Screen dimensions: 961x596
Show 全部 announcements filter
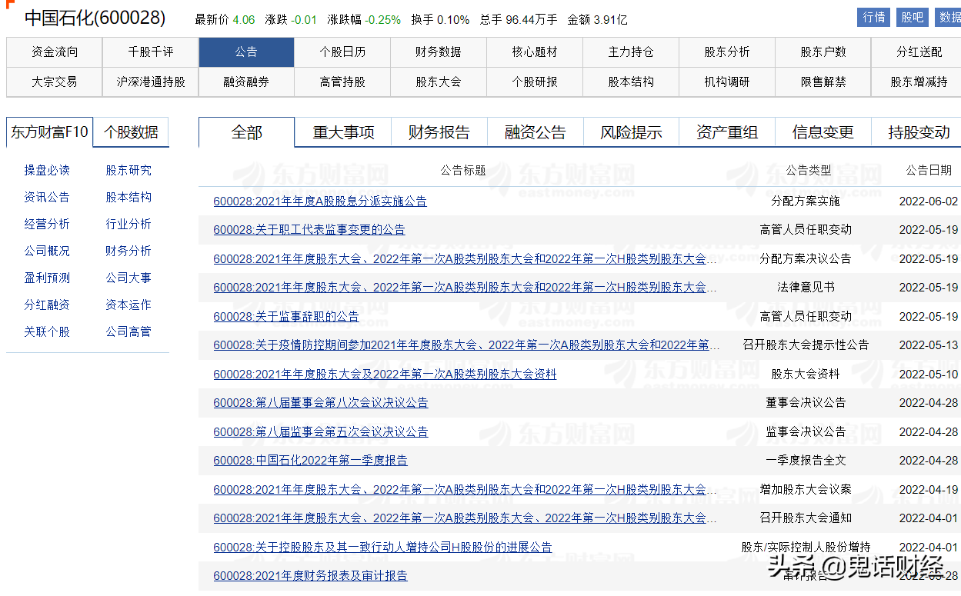tap(246, 132)
